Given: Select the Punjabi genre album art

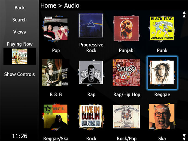Looking at the screenshot, I should click(126, 29).
